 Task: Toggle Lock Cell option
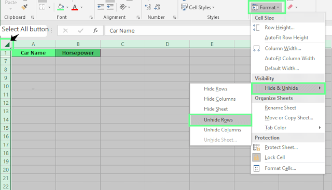288,157
